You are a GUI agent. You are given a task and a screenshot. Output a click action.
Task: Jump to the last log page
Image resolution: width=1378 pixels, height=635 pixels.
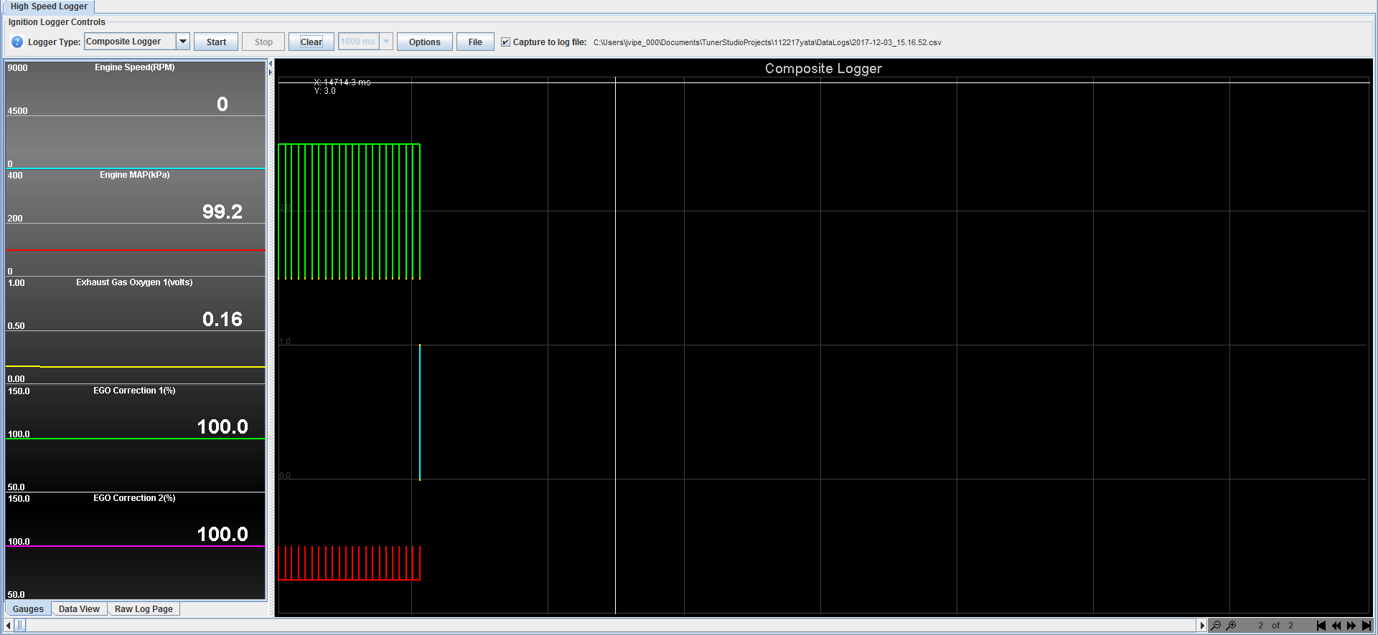(x=1367, y=626)
